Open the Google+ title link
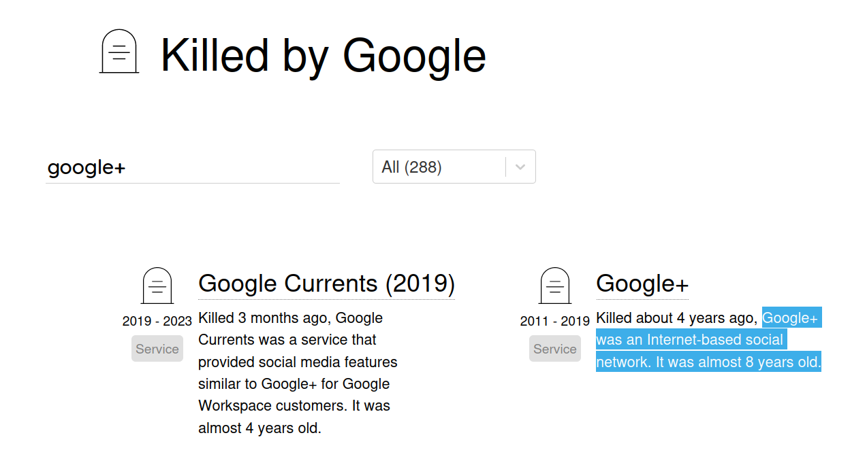 tap(642, 284)
